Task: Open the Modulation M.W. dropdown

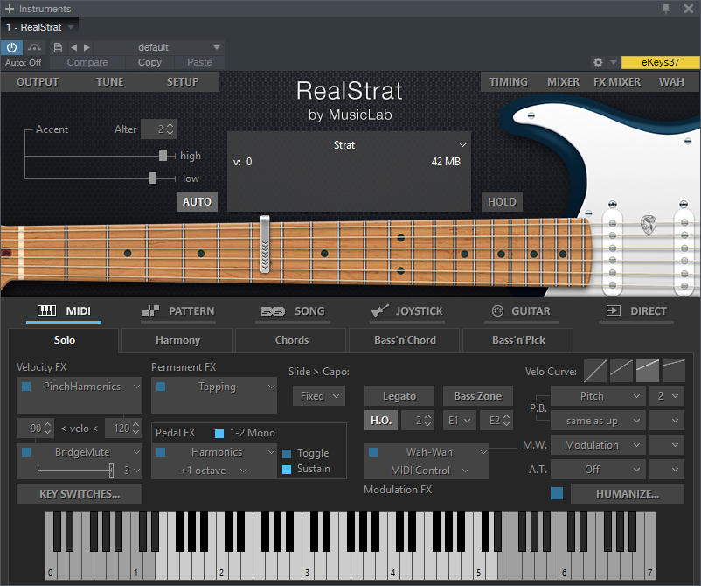Action: (x=598, y=445)
